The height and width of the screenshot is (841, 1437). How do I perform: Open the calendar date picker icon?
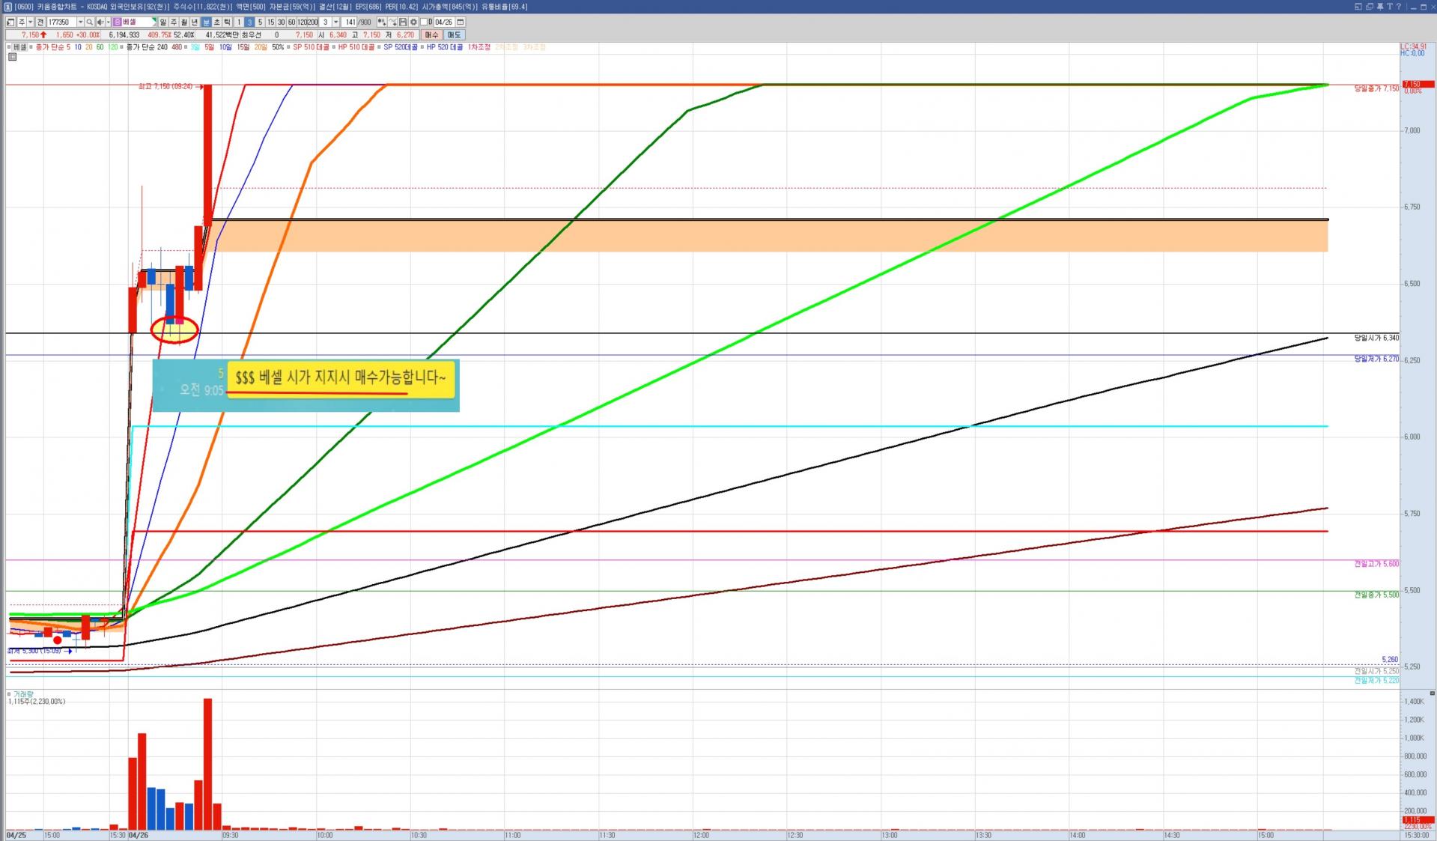[x=461, y=22]
